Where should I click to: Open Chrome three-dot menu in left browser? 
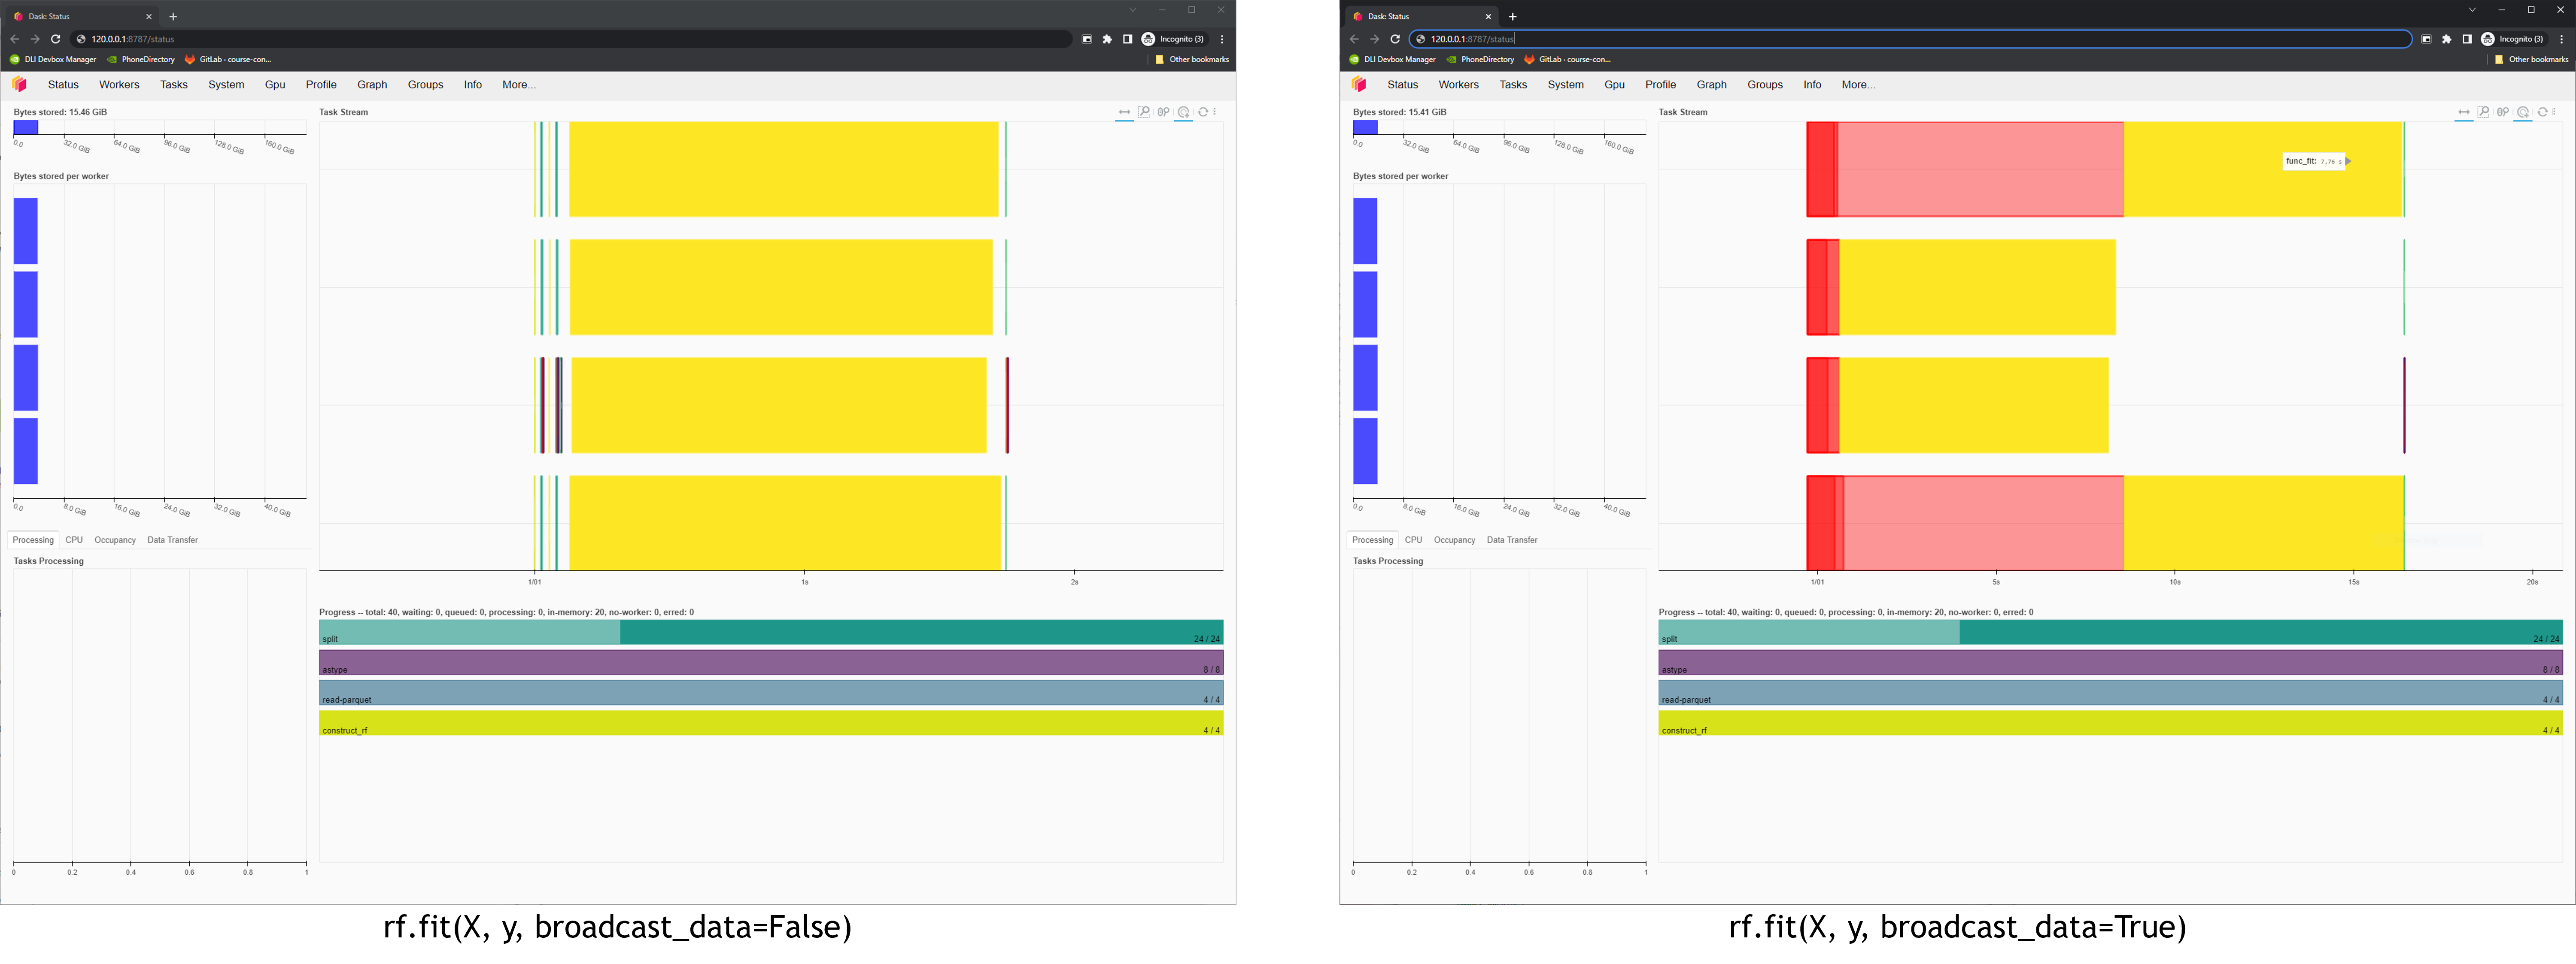1222,39
